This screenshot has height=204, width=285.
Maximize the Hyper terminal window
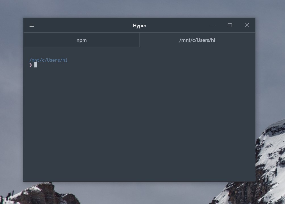click(x=230, y=25)
